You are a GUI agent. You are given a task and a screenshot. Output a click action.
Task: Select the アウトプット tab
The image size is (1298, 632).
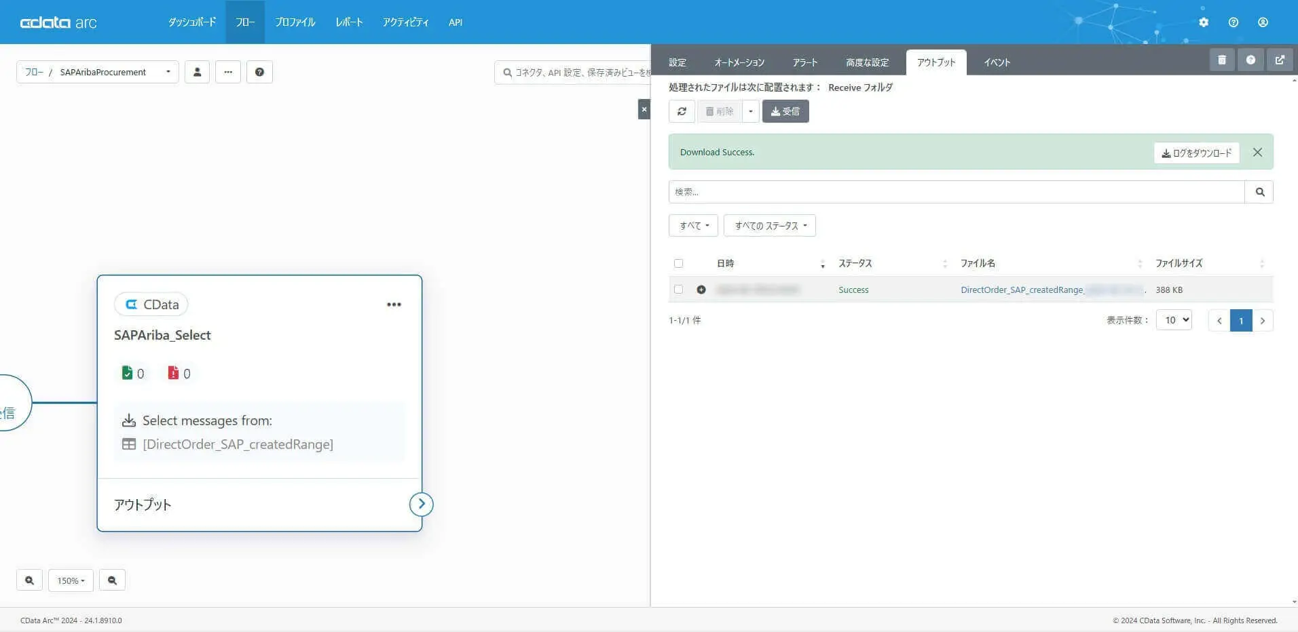(936, 62)
